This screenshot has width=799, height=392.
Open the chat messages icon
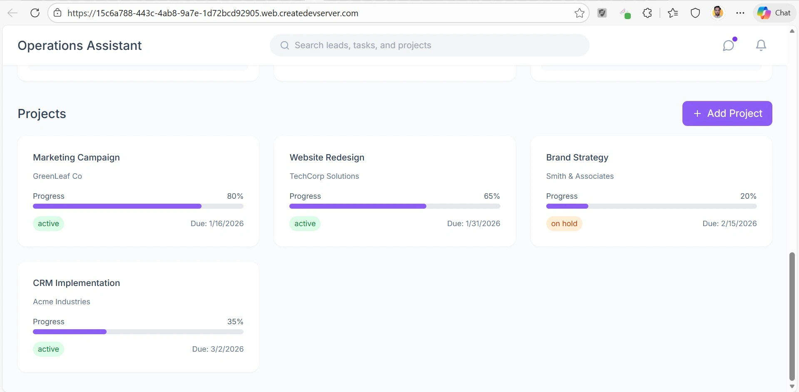[729, 45]
